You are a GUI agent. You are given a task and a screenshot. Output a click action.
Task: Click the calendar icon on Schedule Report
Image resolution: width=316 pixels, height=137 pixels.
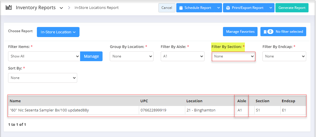pyautogui.click(x=181, y=8)
